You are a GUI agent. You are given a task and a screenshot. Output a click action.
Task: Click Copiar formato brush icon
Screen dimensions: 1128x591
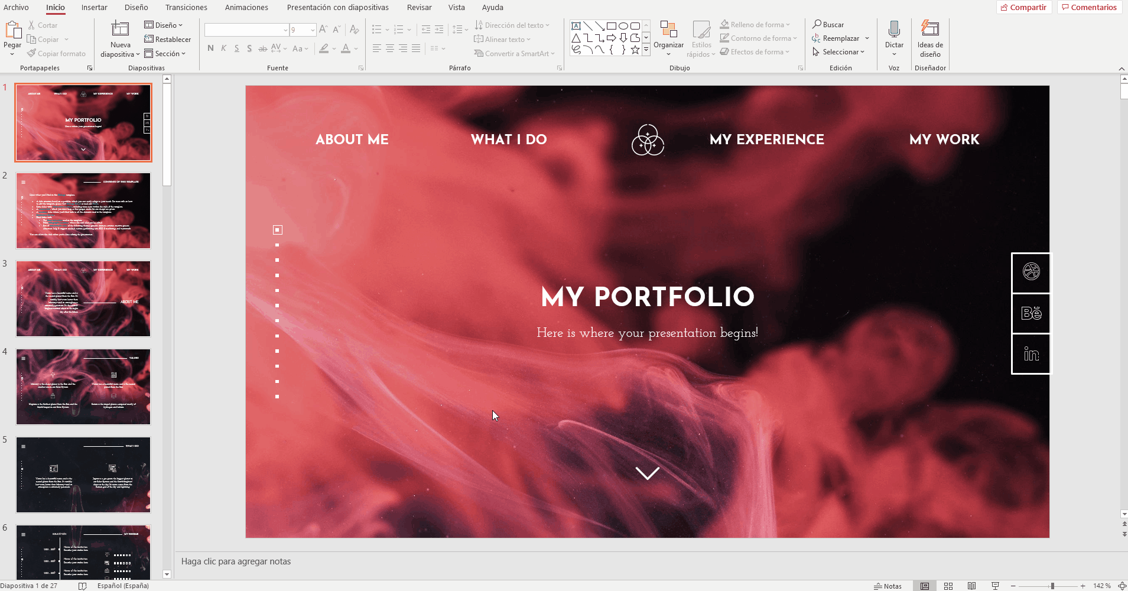pyautogui.click(x=31, y=53)
